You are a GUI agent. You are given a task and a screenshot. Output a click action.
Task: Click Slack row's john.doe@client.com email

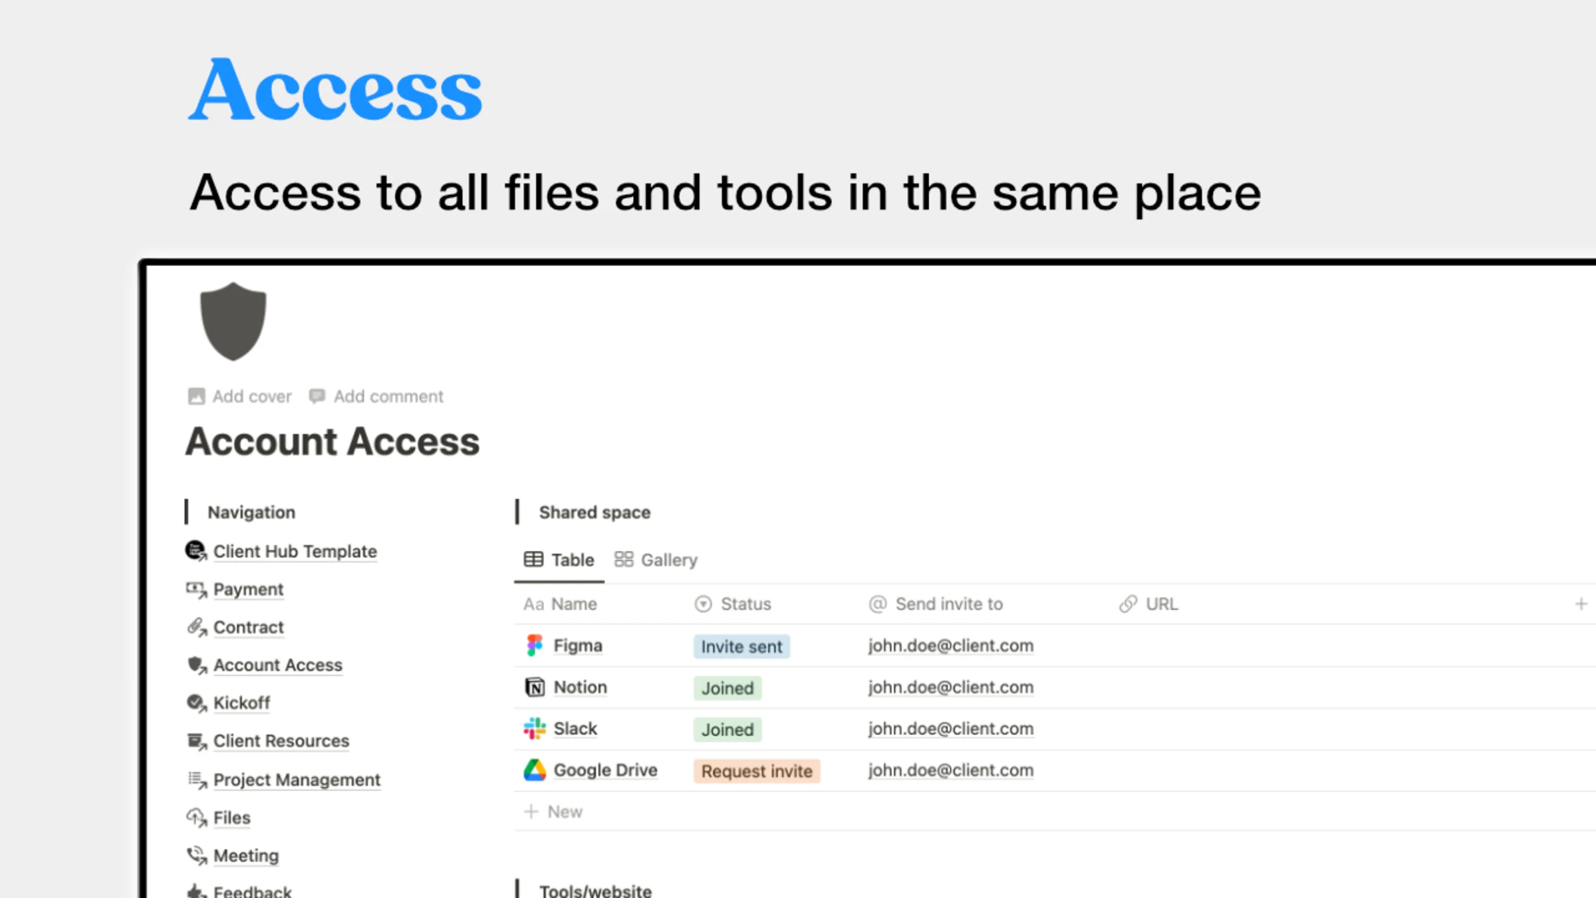[x=950, y=729]
